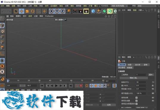160x110 pixels.
Task: Render the active view clapperboard icon
Action: [75, 11]
